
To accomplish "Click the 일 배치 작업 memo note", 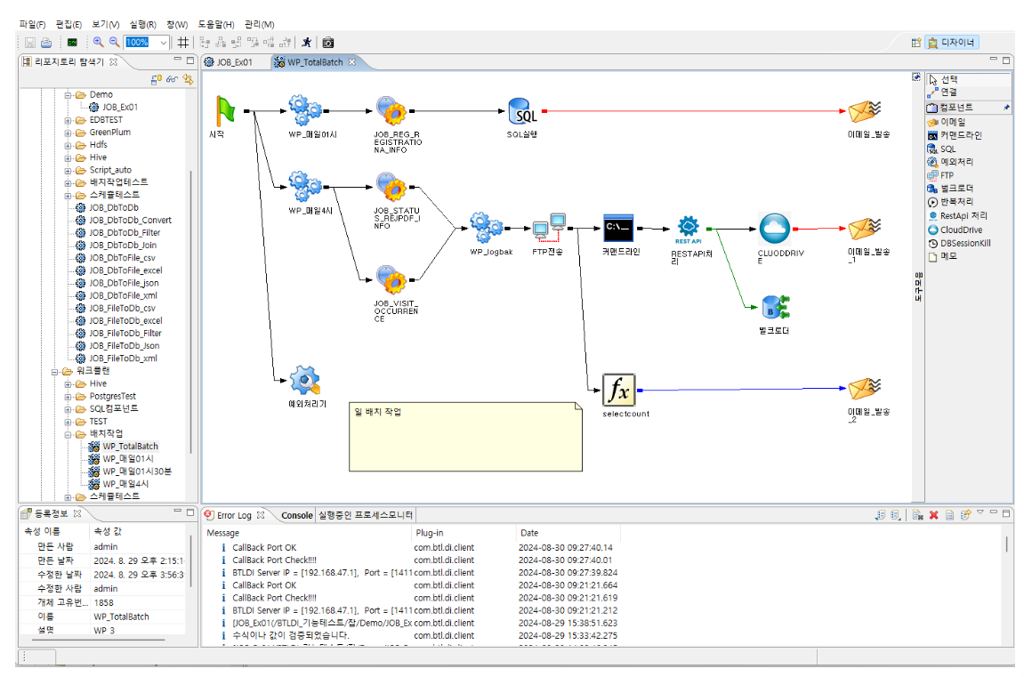I will click(465, 437).
